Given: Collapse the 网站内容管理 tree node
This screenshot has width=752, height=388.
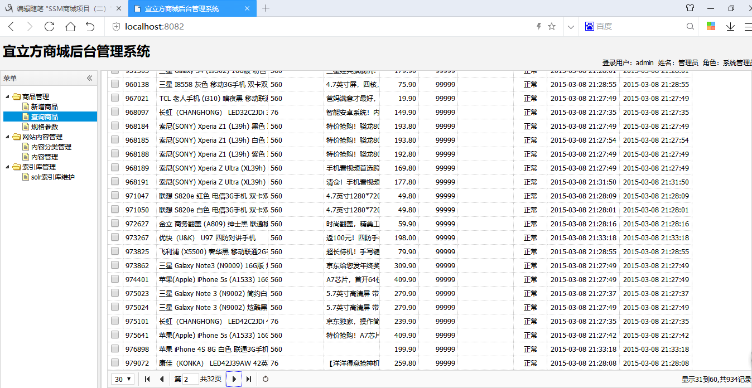Looking at the screenshot, I should coord(8,137).
